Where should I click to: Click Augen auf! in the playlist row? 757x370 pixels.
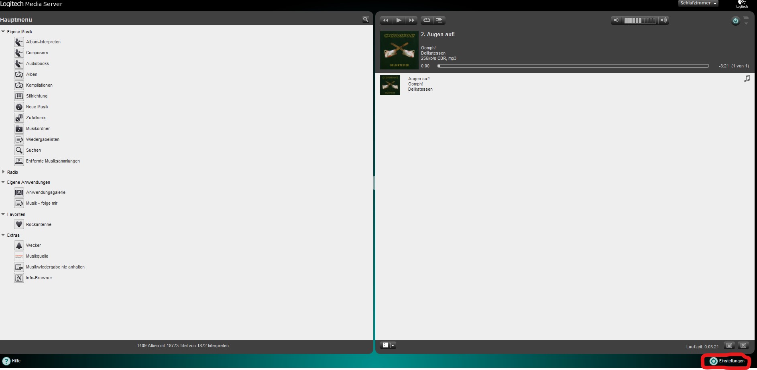pos(419,79)
